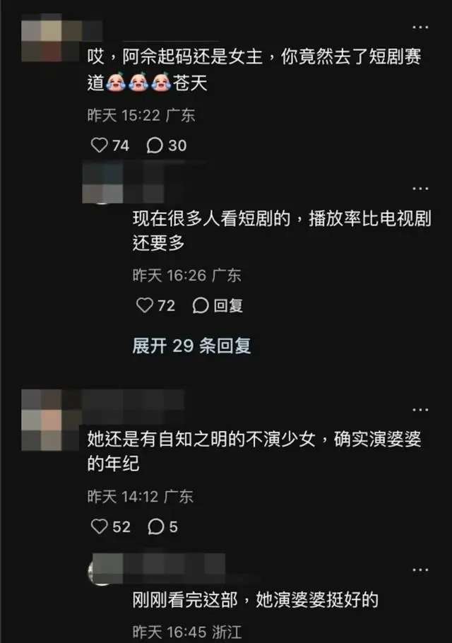Open options for the 16:26 reply
452x643 pixels.
point(420,189)
